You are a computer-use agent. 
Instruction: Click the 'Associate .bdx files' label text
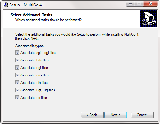tap(34, 60)
